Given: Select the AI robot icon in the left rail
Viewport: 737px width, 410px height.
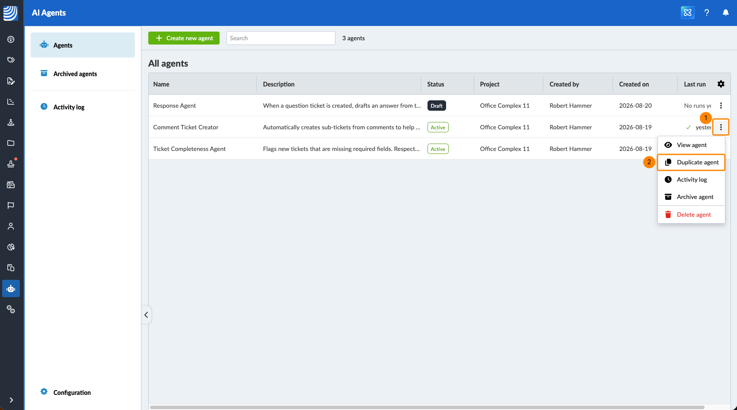Looking at the screenshot, I should pos(11,288).
